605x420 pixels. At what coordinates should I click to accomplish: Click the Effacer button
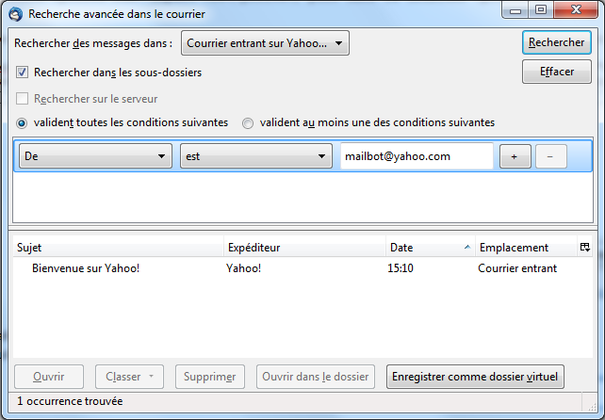click(x=556, y=72)
